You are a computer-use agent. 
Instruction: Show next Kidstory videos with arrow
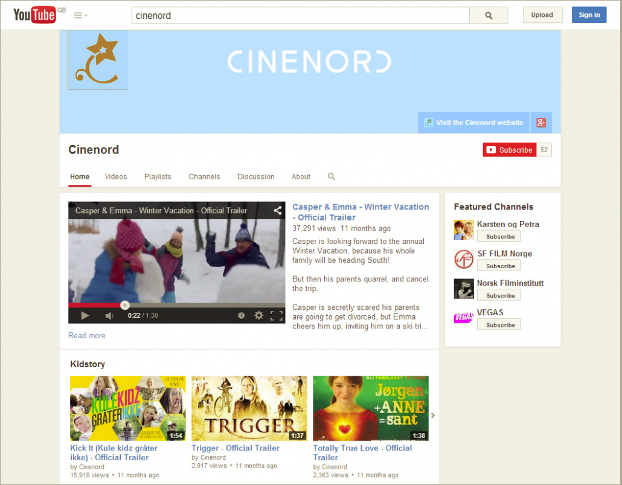click(x=433, y=416)
